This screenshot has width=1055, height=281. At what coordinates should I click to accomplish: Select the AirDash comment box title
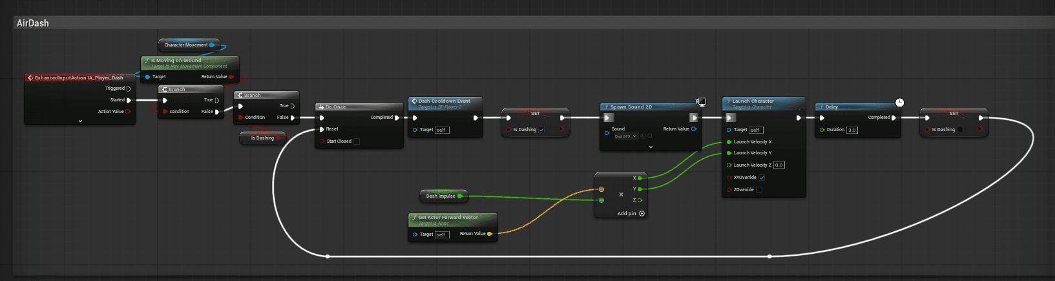[x=33, y=23]
